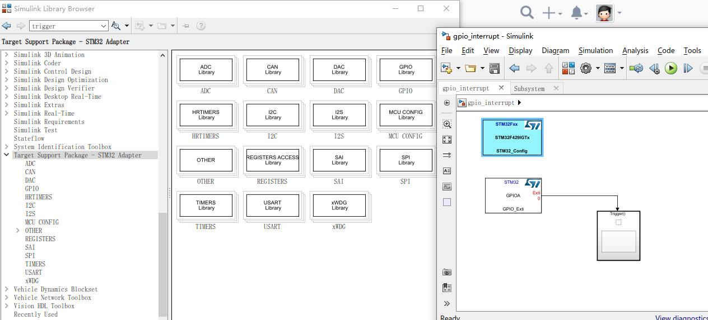Open the GPIO Library block
708x320 pixels.
tap(406, 70)
